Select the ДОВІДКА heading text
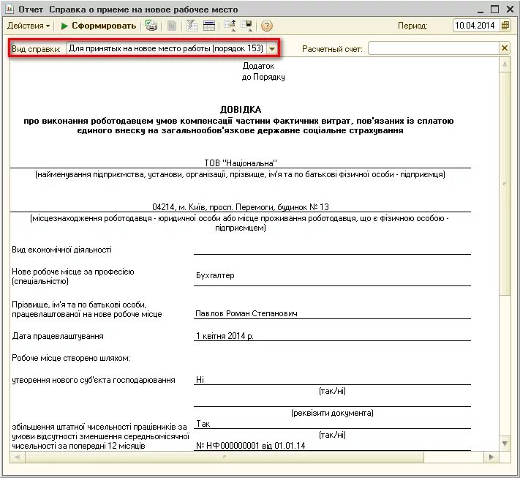 point(241,110)
